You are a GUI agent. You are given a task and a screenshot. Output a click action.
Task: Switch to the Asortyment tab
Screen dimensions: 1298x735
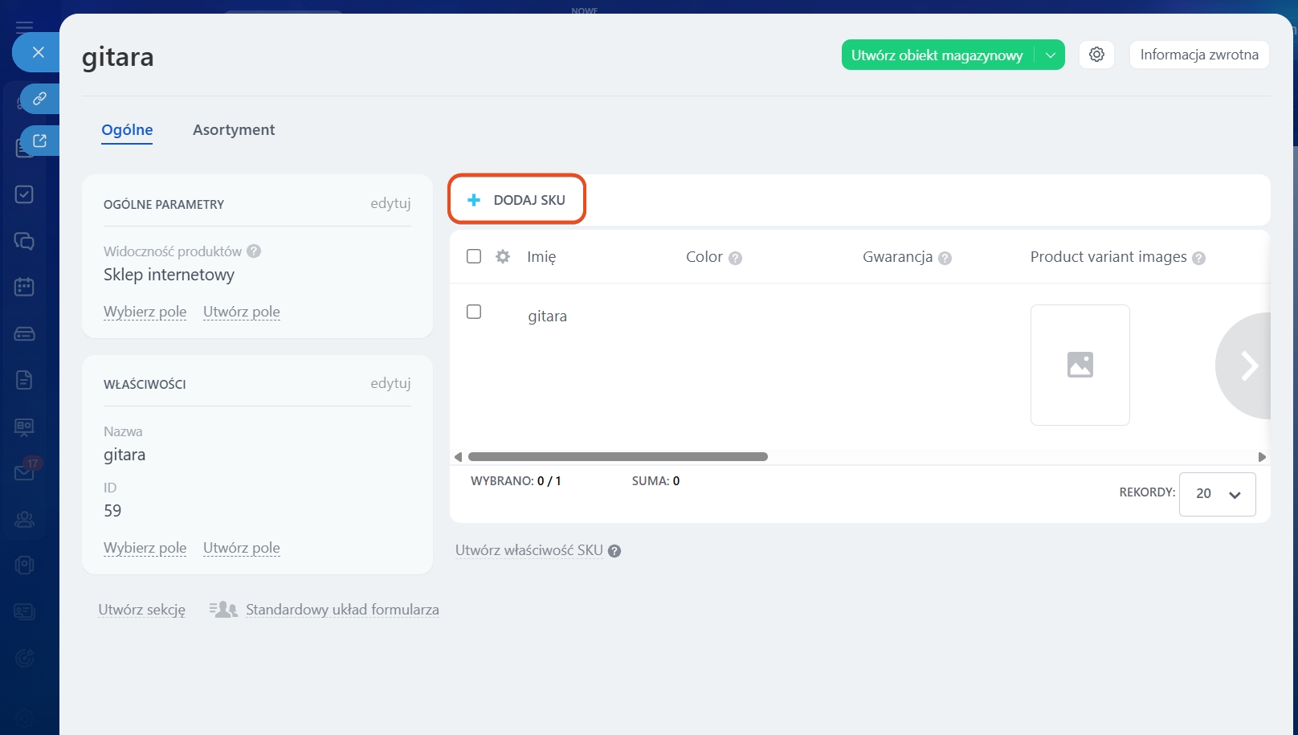coord(234,130)
